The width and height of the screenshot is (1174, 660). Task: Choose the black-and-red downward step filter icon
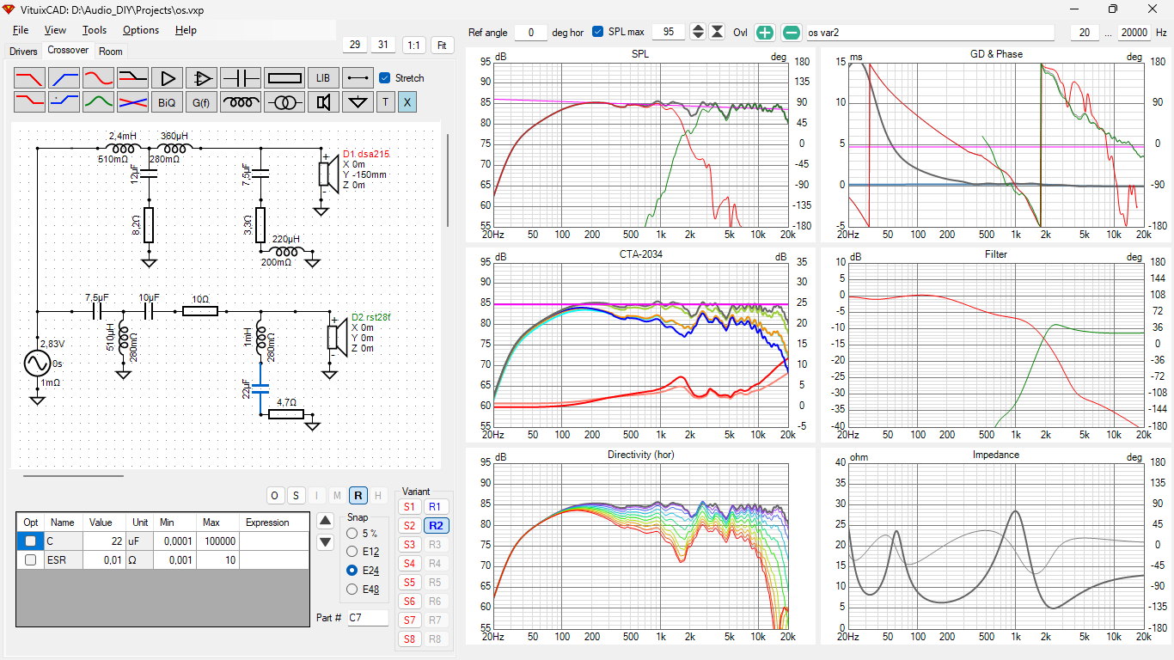[132, 78]
